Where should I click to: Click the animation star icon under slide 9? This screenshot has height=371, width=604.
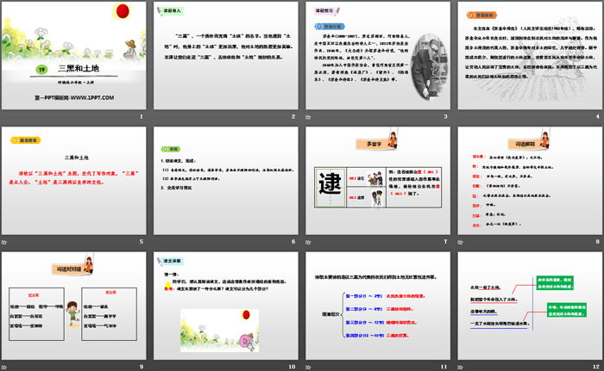pyautogui.click(x=3, y=368)
